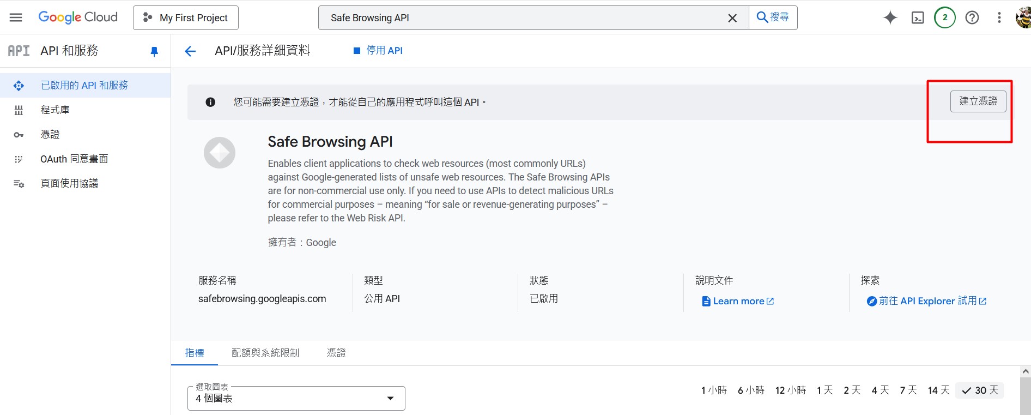Switch to the 配額與系統限制 tab

(x=265, y=353)
